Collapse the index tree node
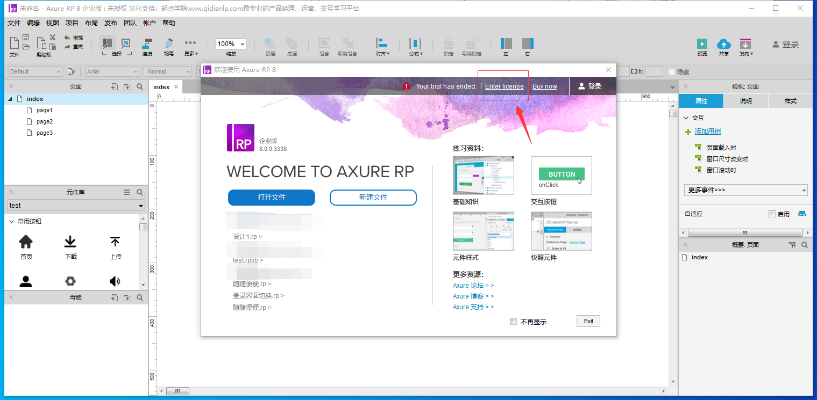Viewport: 817px width, 400px height. point(10,99)
